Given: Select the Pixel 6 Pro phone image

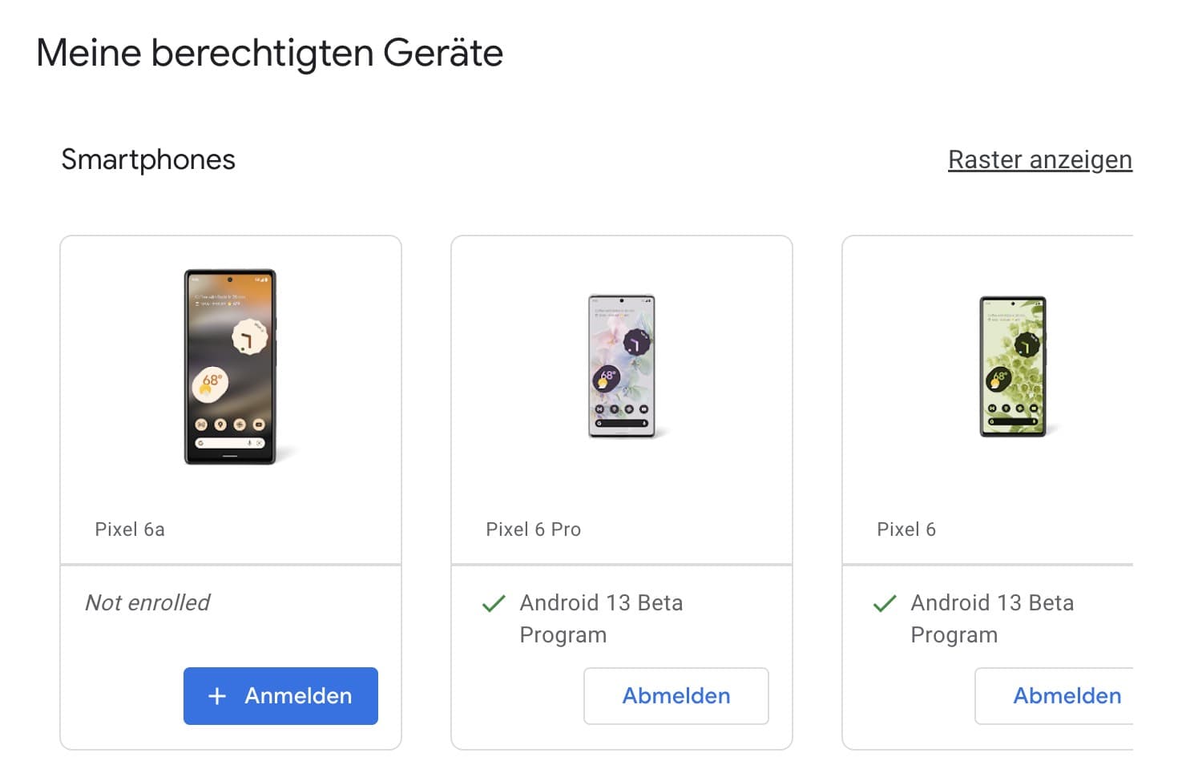Looking at the screenshot, I should pyautogui.click(x=622, y=366).
